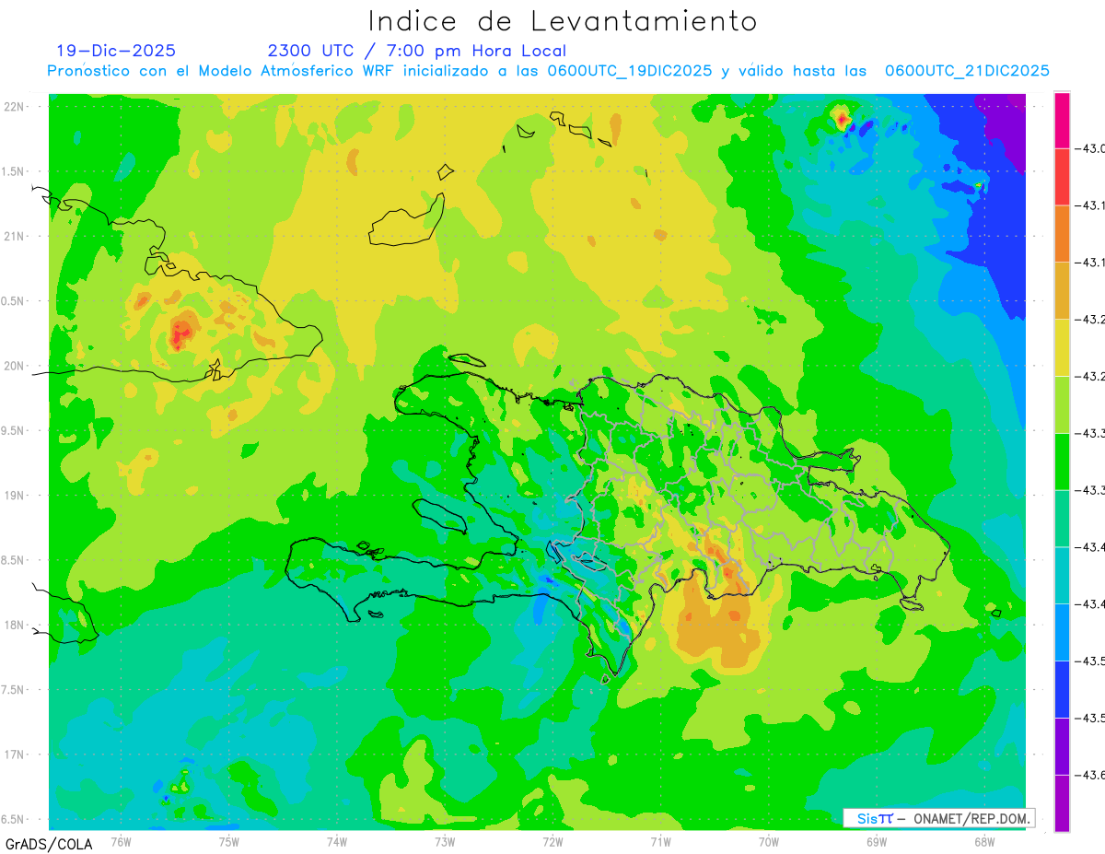Click the "75W" longitude label
The width and height of the screenshot is (1105, 854).
229,841
